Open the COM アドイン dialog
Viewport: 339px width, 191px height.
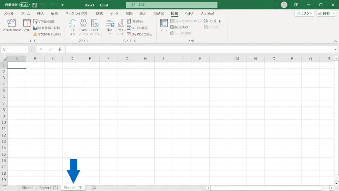94,27
